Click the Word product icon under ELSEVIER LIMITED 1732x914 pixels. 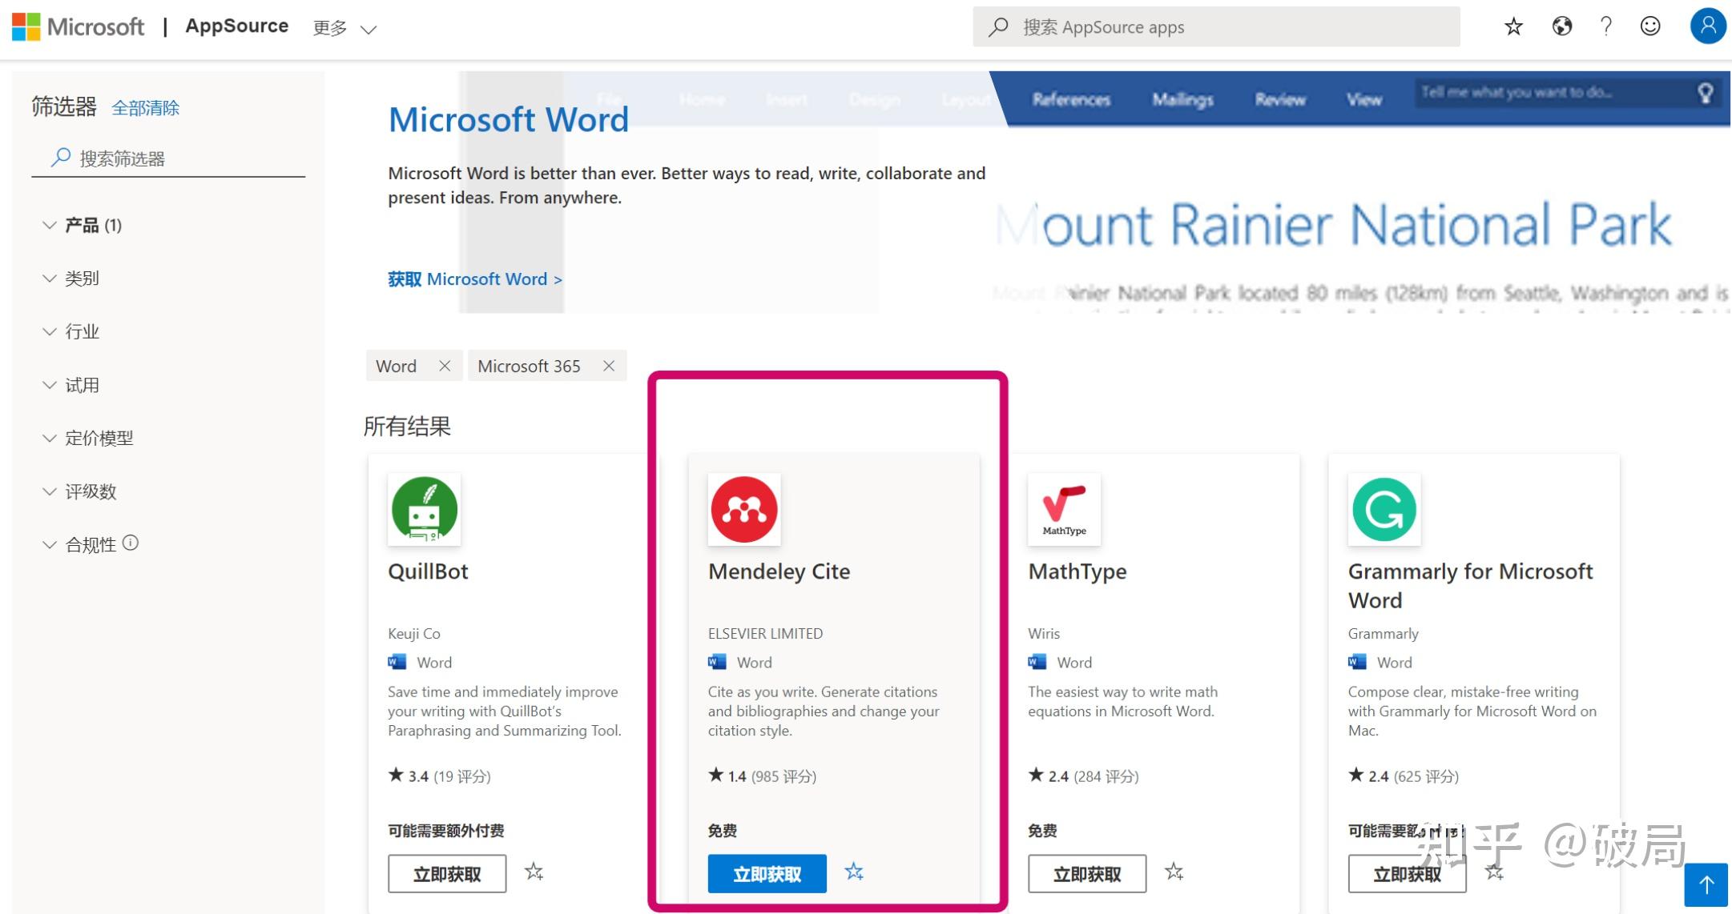(x=717, y=662)
